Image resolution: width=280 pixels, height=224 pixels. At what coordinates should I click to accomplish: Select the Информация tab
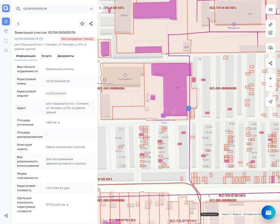tap(26, 56)
